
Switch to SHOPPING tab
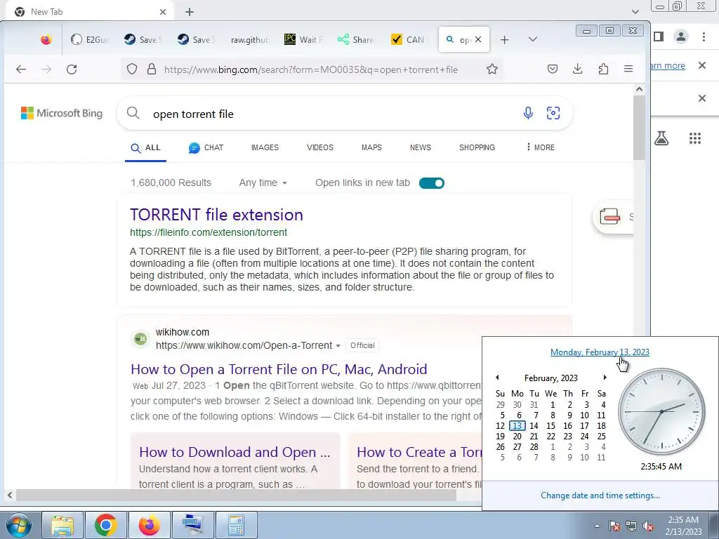coord(477,147)
